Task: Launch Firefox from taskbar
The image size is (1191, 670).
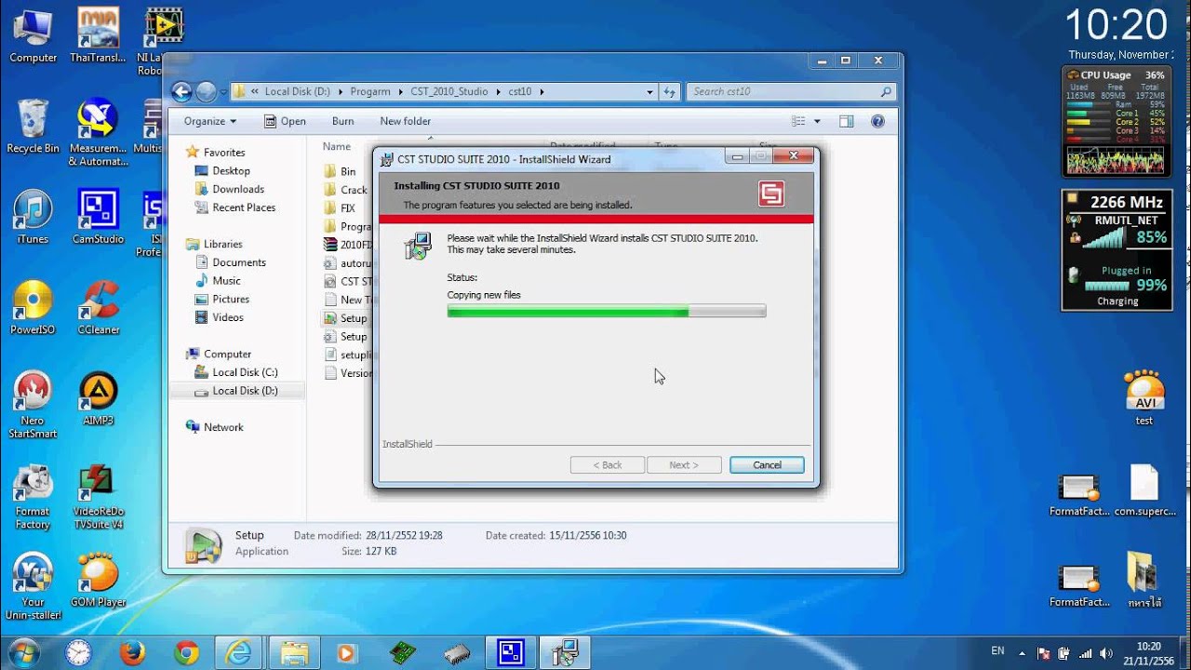Action: (x=132, y=652)
